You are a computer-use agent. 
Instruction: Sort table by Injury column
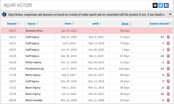click(x=33, y=24)
